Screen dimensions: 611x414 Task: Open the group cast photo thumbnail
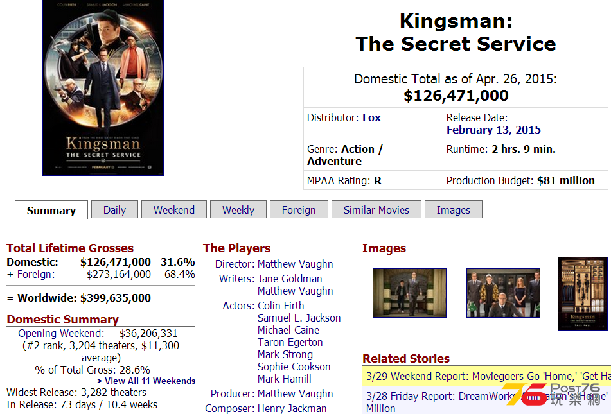pos(503,293)
